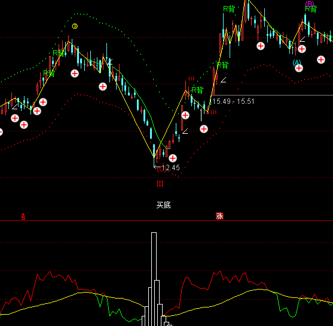Click the yellow circled 3 wave marker
Viewport: 333px width, 326px height.
[x=75, y=26]
